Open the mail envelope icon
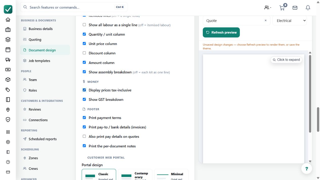Screen dimensions: 320x180 (x=295, y=8)
